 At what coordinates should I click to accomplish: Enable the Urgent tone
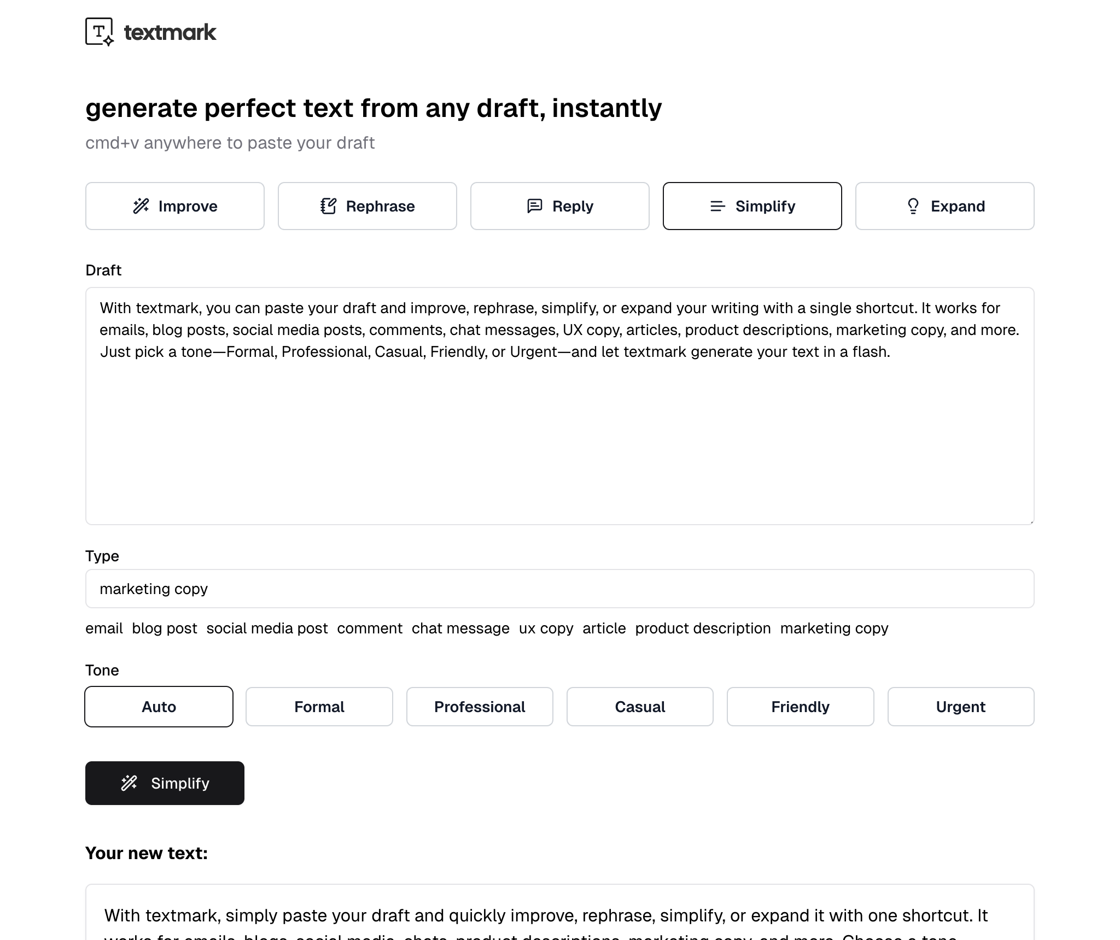tap(960, 707)
